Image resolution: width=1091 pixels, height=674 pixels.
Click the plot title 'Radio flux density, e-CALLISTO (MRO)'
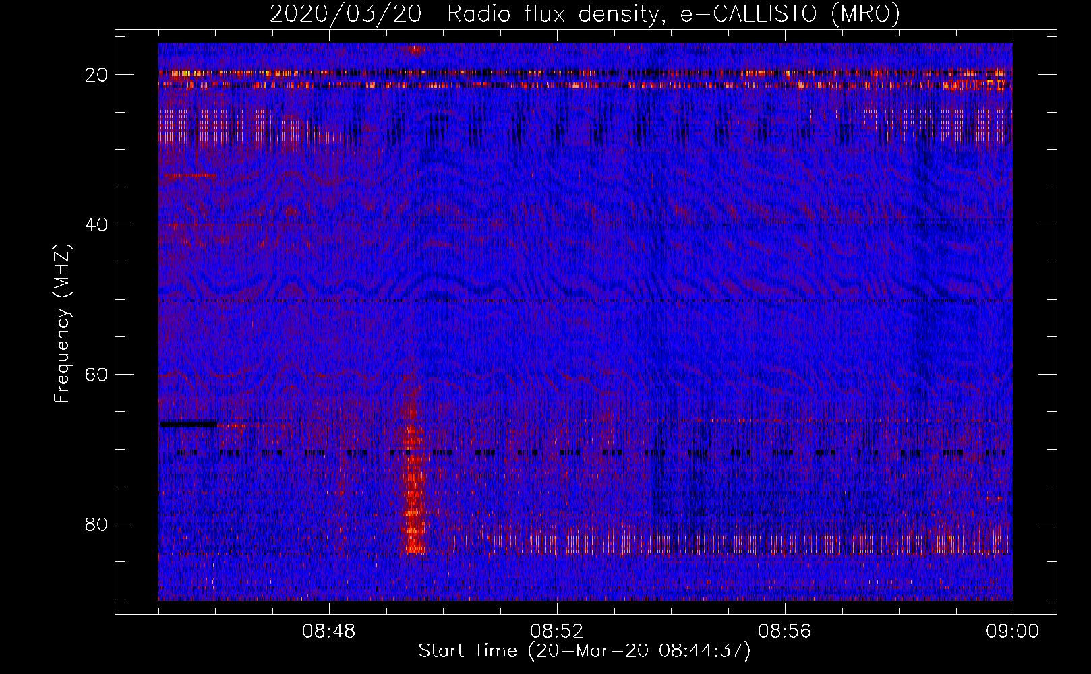click(674, 13)
